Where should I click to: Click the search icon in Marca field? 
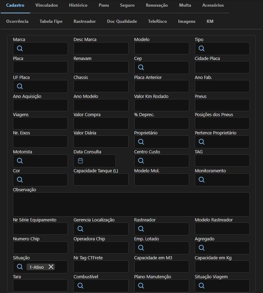[x=20, y=48]
